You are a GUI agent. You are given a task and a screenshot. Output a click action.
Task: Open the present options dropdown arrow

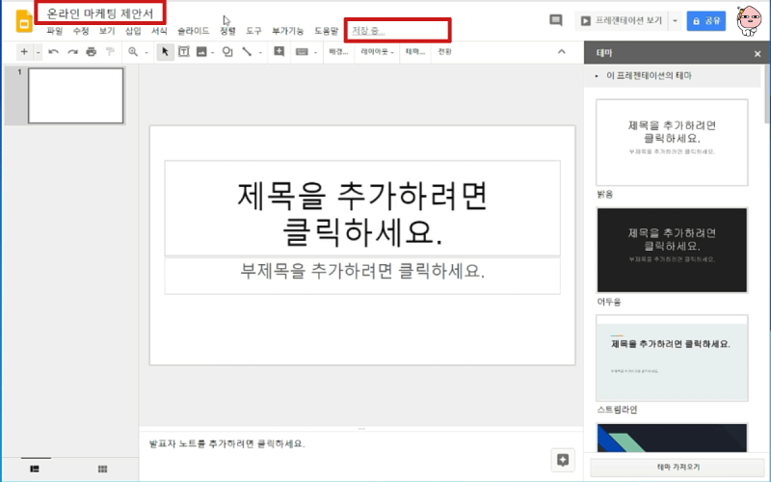tap(676, 20)
